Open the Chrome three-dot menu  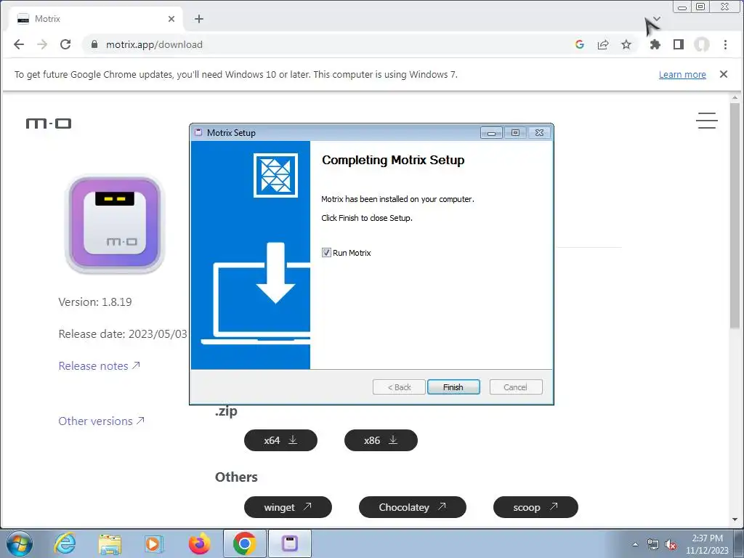click(x=725, y=44)
